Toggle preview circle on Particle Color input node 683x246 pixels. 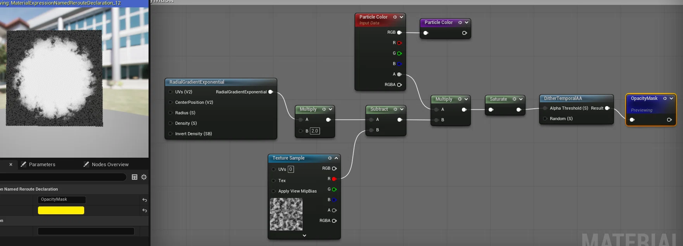(x=395, y=17)
